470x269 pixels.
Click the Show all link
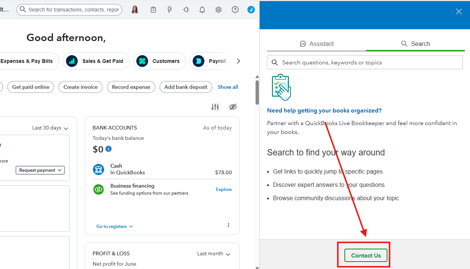pos(228,87)
